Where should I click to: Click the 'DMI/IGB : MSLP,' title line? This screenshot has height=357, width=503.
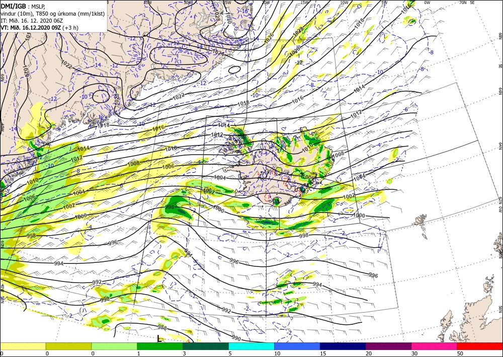tap(24, 6)
